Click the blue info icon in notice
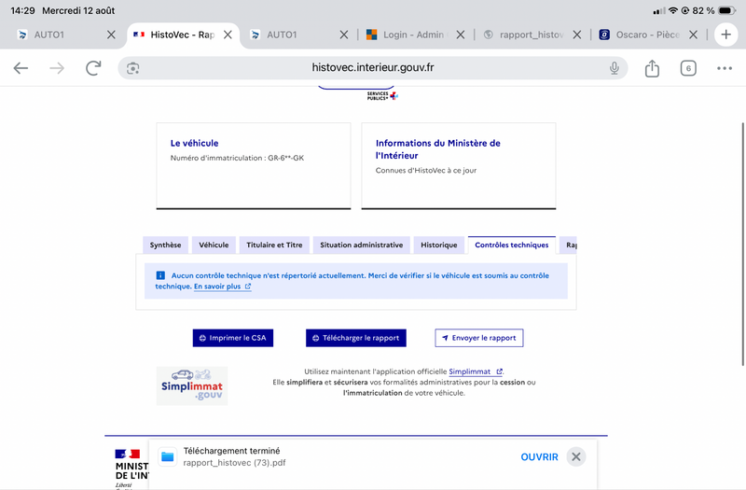The width and height of the screenshot is (746, 490). [160, 275]
